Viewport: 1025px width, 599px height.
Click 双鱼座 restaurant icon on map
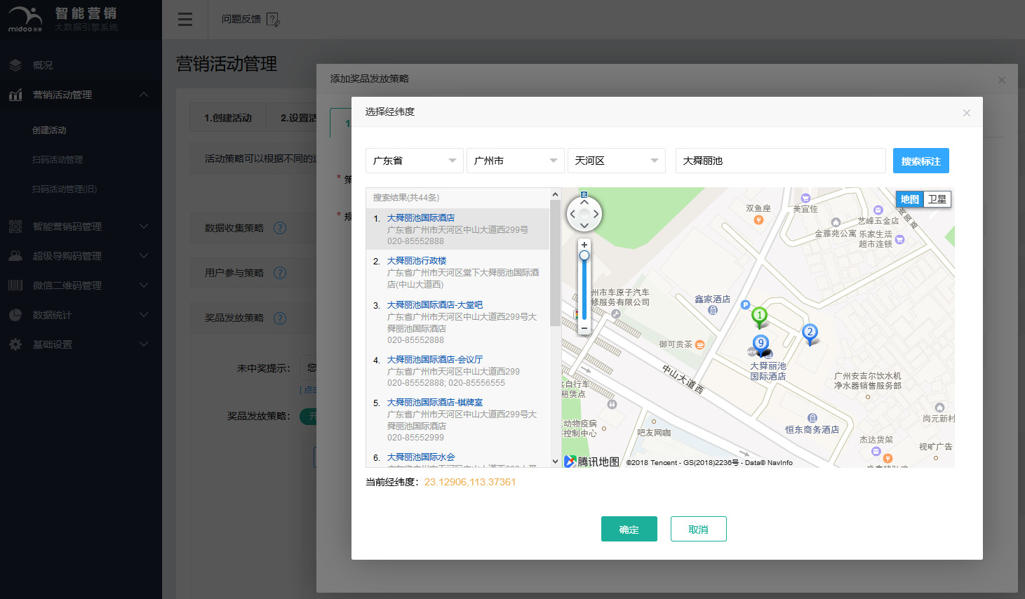coord(758,220)
